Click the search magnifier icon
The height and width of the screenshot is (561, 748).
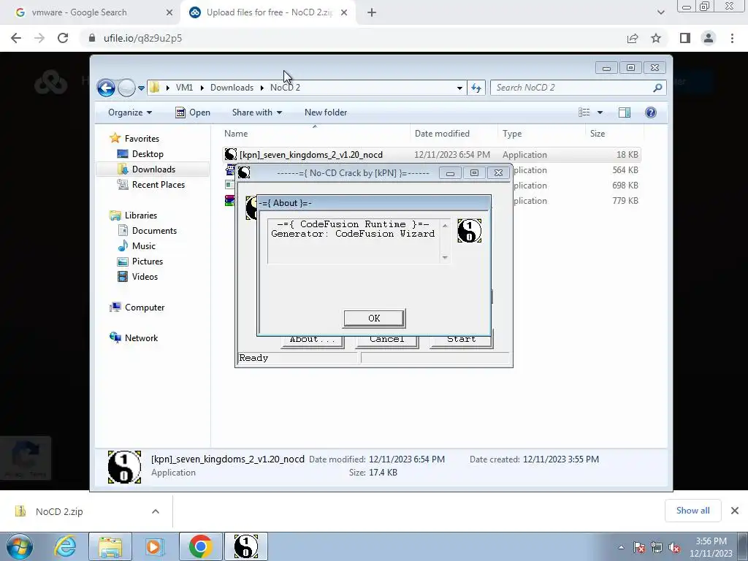[x=657, y=88]
